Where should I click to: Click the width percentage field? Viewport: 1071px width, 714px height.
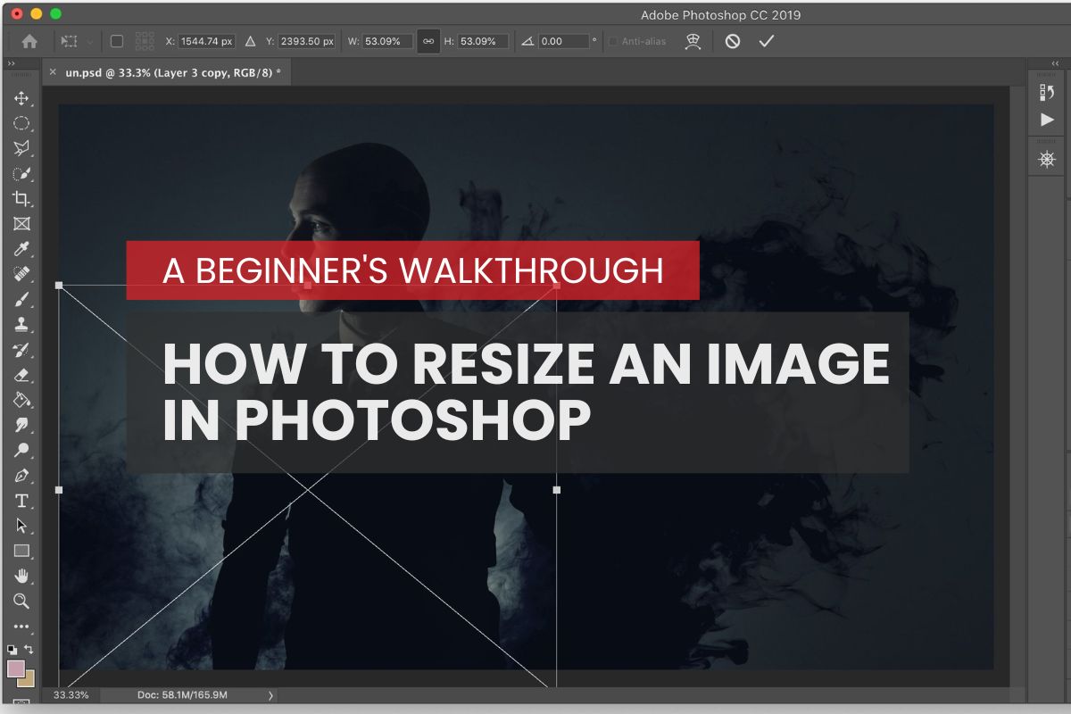388,41
